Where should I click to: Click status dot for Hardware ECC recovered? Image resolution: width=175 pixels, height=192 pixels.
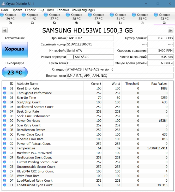5,153
